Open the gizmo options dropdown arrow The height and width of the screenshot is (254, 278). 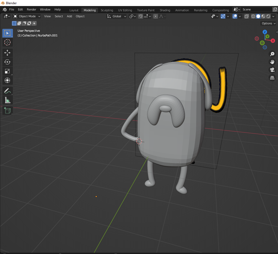(x=228, y=17)
